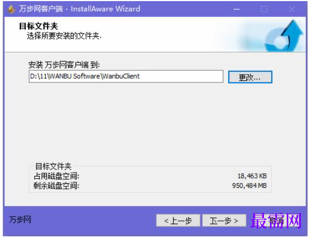Click the blue arrow logo in the header
This screenshot has height=238, width=312.
284,36
